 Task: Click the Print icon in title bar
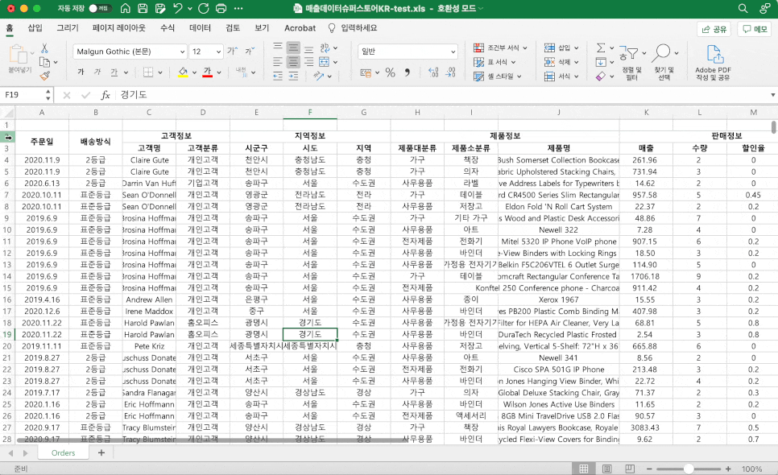click(221, 8)
